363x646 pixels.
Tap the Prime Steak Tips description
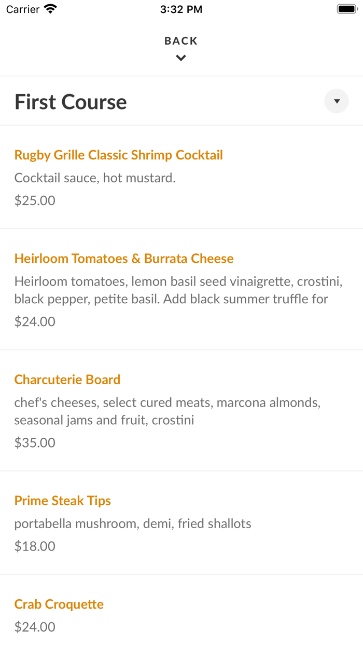pos(133,523)
